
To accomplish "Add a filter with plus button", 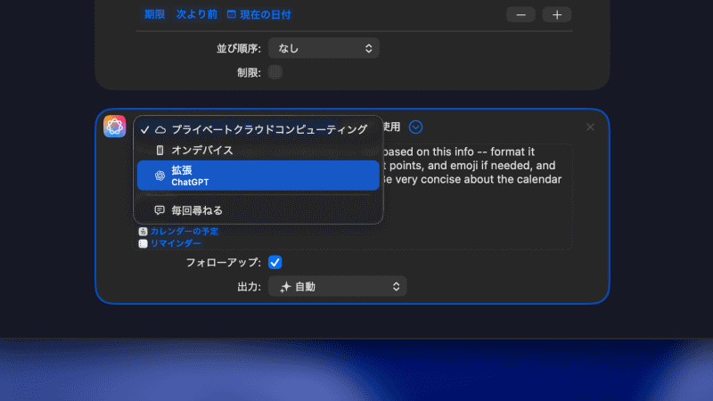I will tap(557, 15).
